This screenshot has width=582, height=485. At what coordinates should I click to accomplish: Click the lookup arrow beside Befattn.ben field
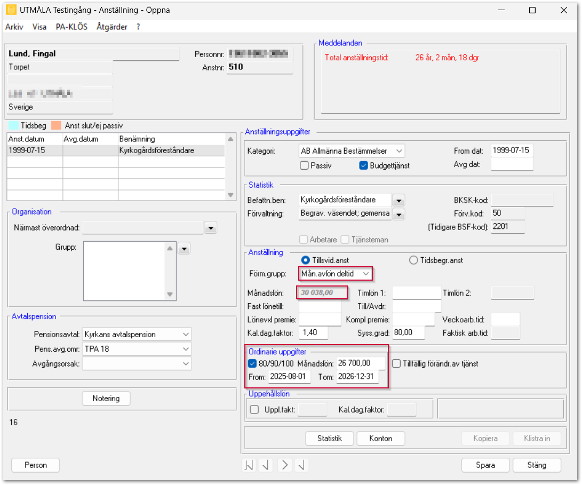coord(398,201)
